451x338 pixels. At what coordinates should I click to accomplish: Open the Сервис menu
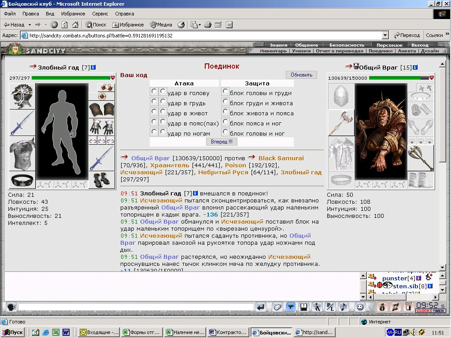point(100,14)
